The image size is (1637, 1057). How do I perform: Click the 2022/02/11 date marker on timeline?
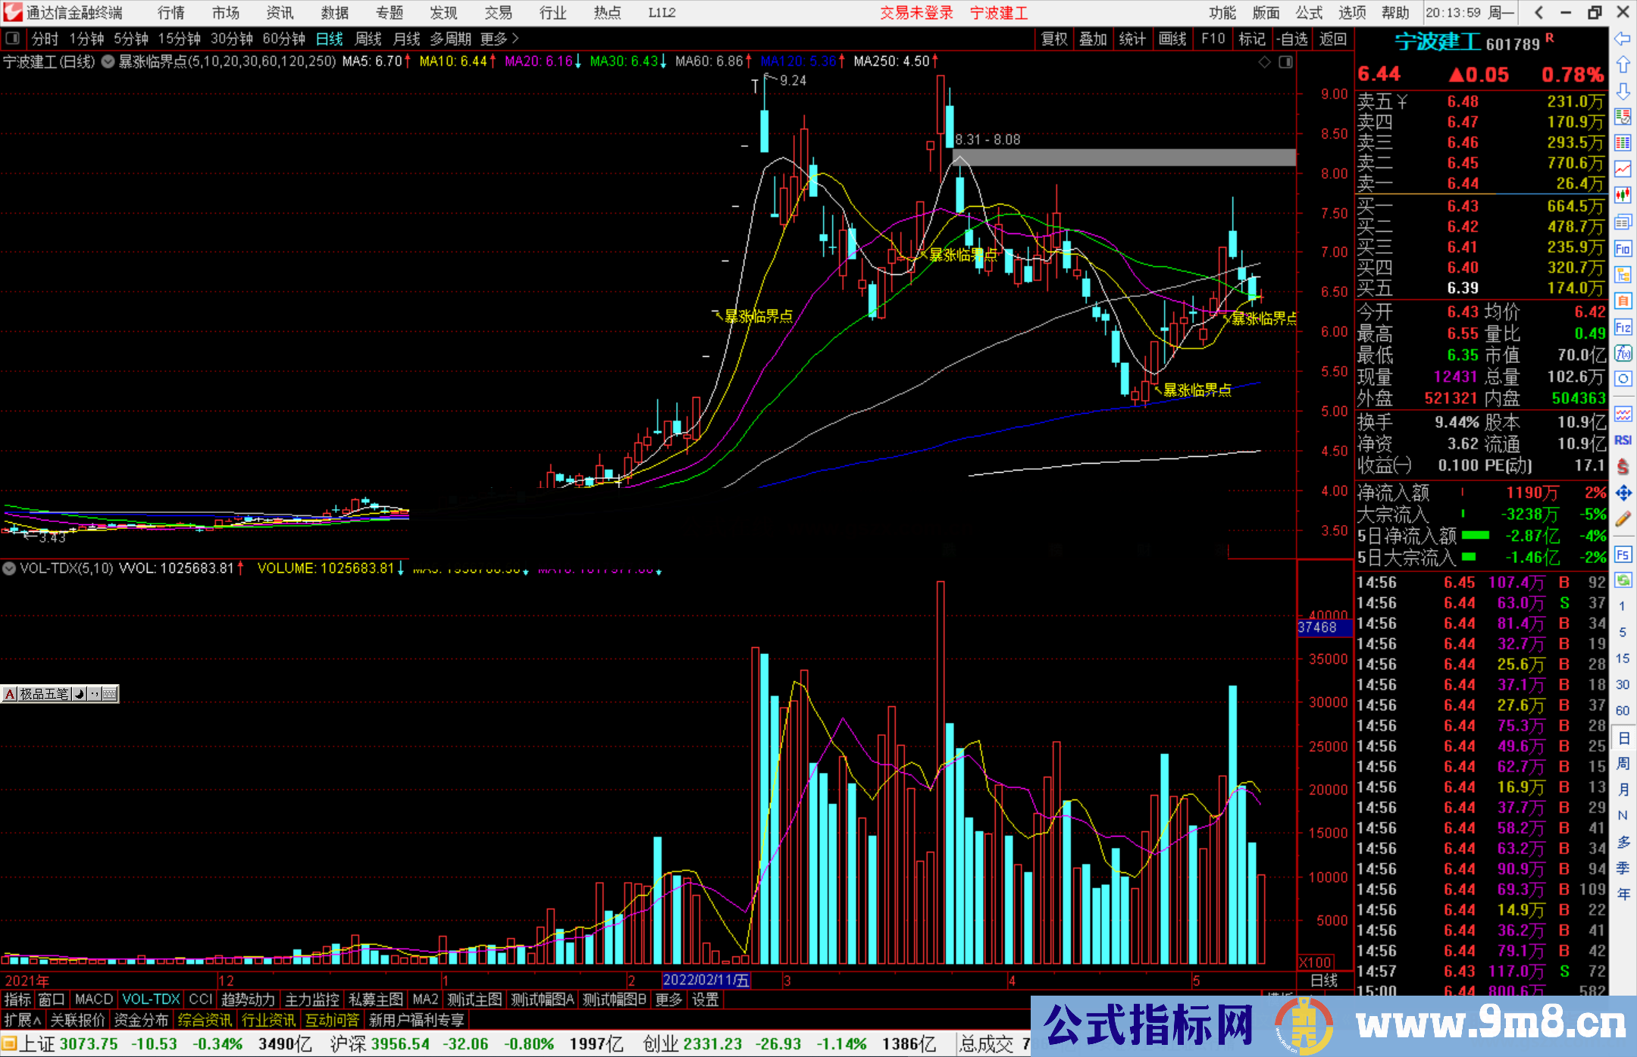706,980
